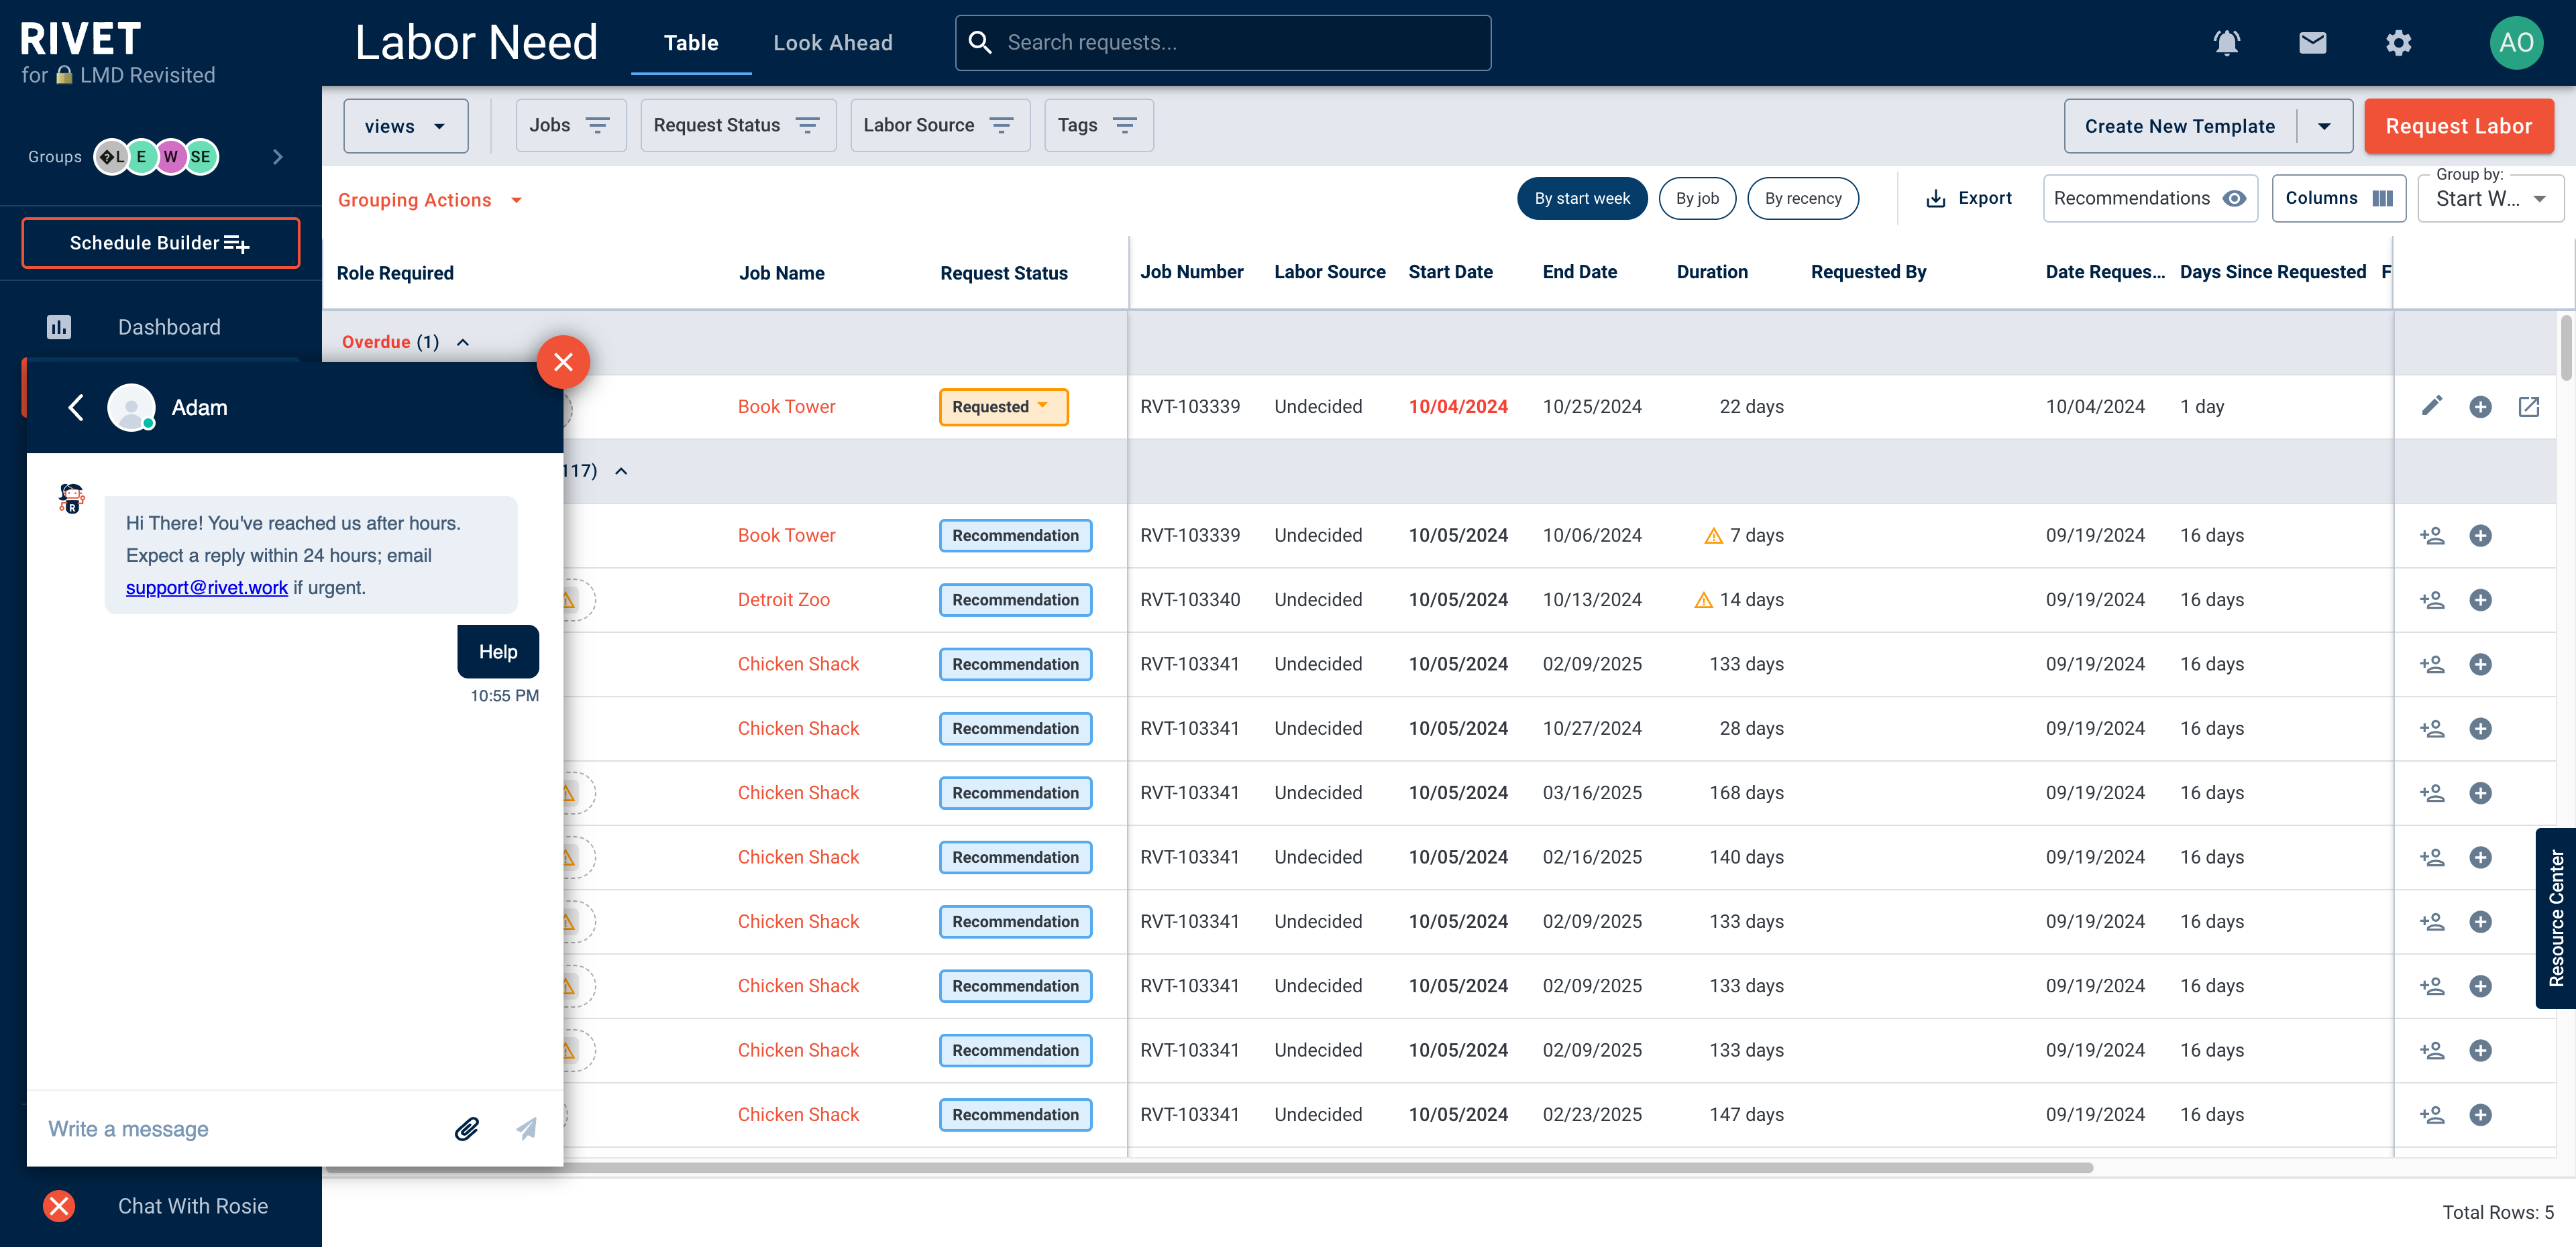Open Create New Template dropdown arrow
Viewport: 2576px width, 1247px height.
click(x=2324, y=126)
